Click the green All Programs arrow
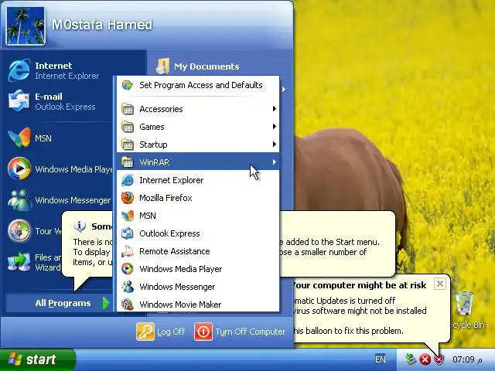 (x=106, y=303)
